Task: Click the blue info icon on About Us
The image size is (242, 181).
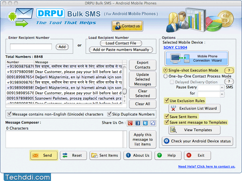Action: click(128, 155)
